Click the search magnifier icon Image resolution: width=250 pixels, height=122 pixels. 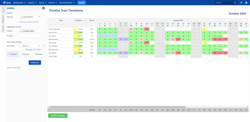pos(235,3)
